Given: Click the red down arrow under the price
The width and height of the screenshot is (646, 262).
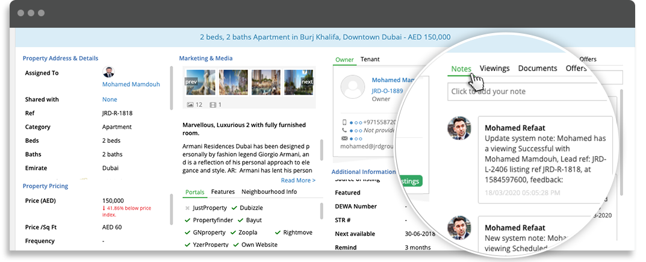Looking at the screenshot, I should coord(104,208).
